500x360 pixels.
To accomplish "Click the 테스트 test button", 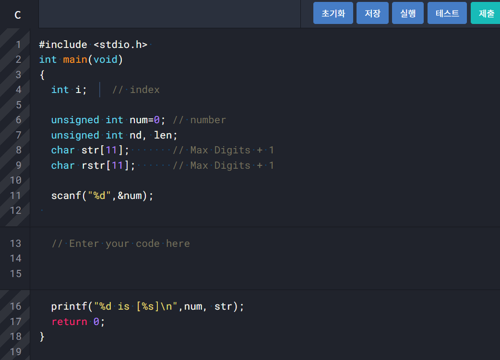I will 447,13.
